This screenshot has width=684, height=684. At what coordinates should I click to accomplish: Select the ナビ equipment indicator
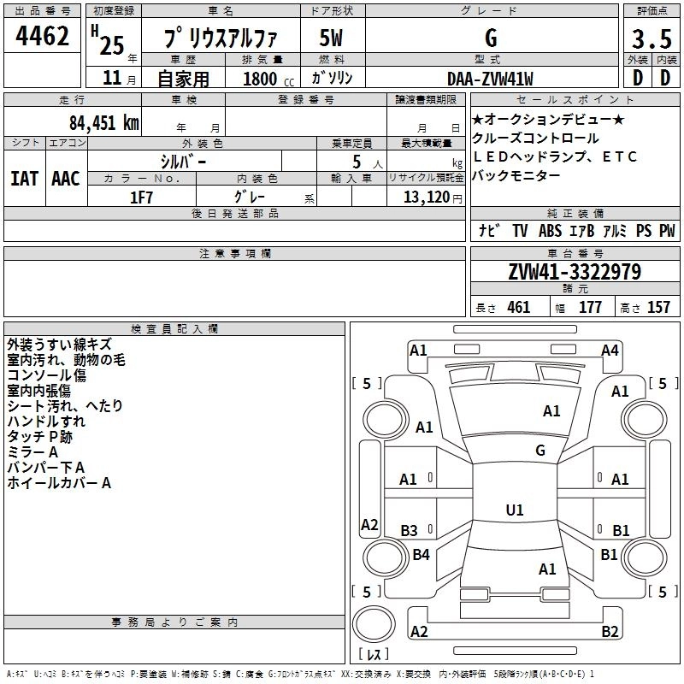(x=489, y=231)
